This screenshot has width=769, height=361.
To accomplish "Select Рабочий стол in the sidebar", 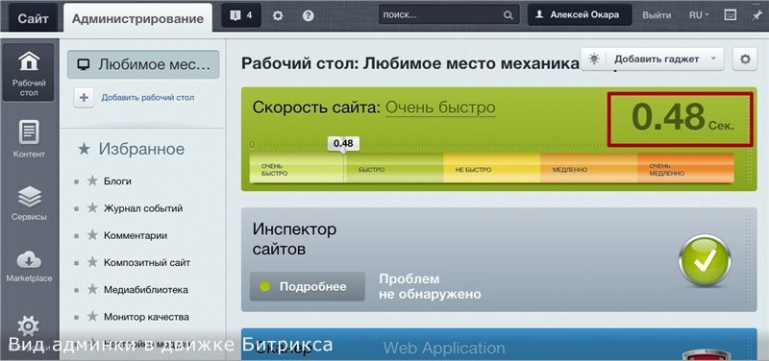I will (29, 73).
